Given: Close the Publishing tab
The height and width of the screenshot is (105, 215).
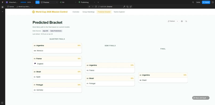Looking at the screenshot, I should click(x=94, y=2).
